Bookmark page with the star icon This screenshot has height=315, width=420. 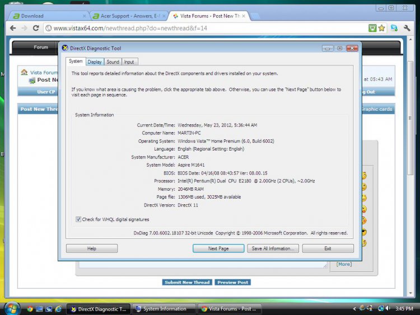(x=381, y=28)
